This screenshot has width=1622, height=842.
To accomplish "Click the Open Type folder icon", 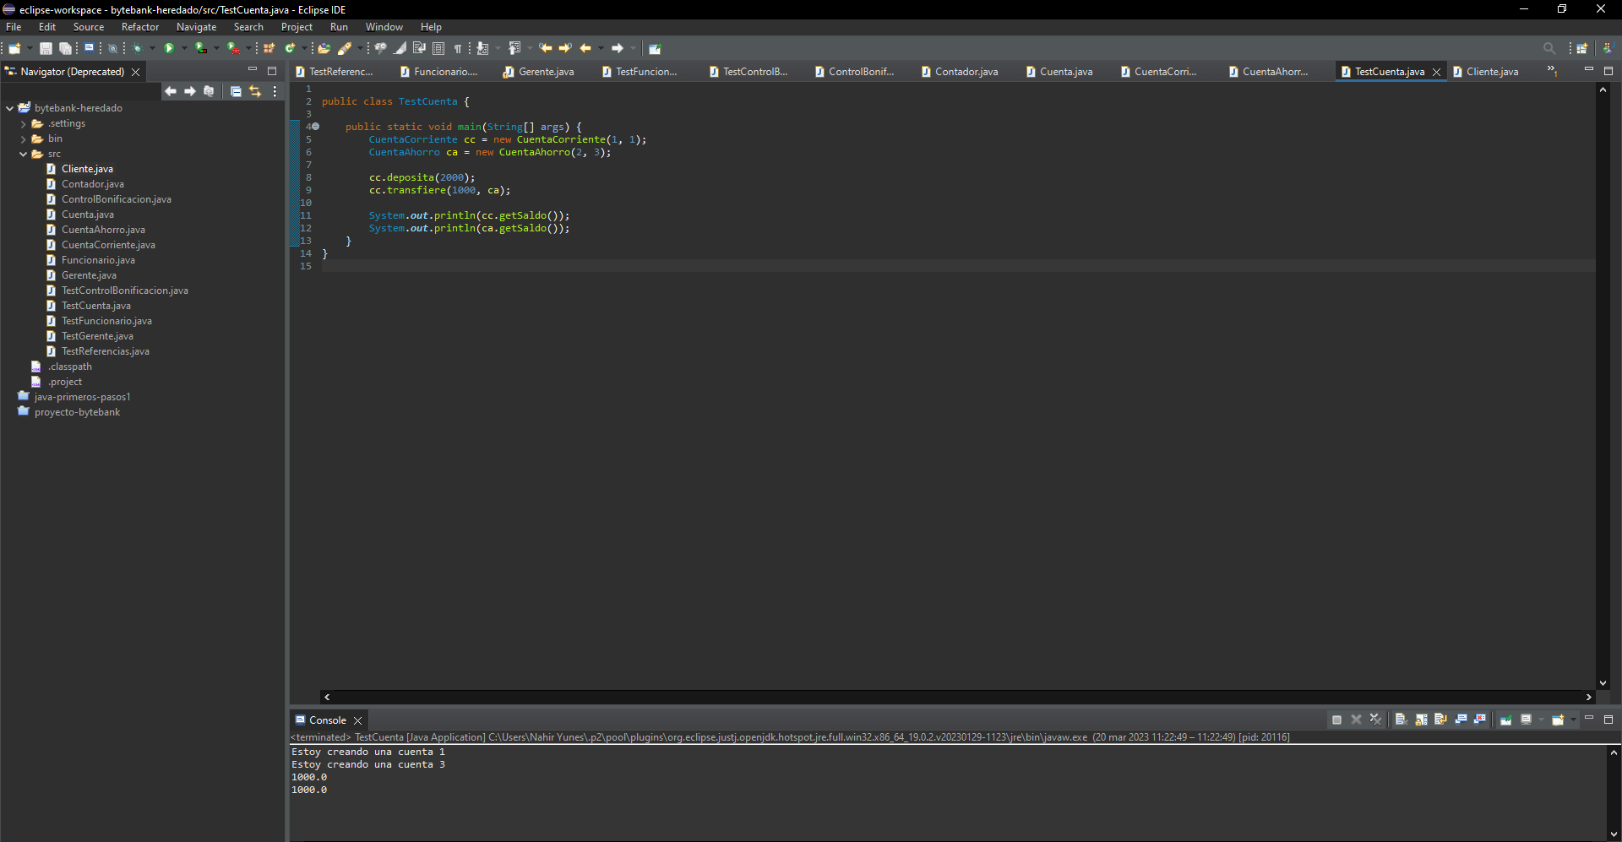I will click(324, 48).
